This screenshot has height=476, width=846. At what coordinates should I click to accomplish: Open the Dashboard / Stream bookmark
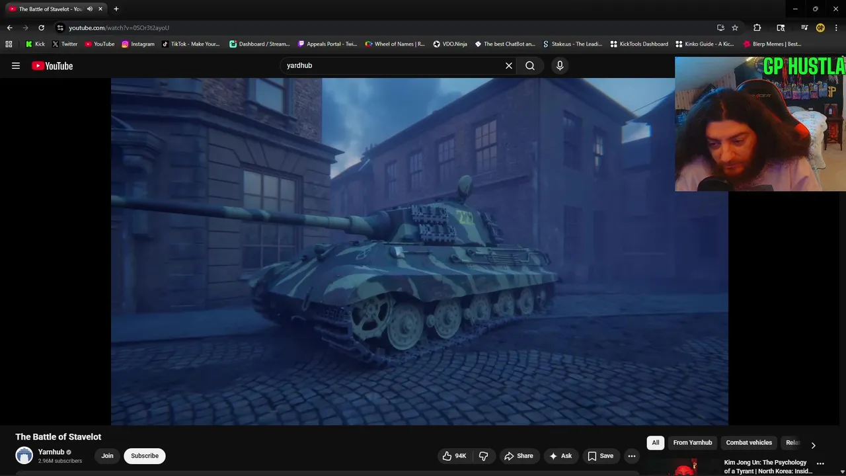(260, 44)
